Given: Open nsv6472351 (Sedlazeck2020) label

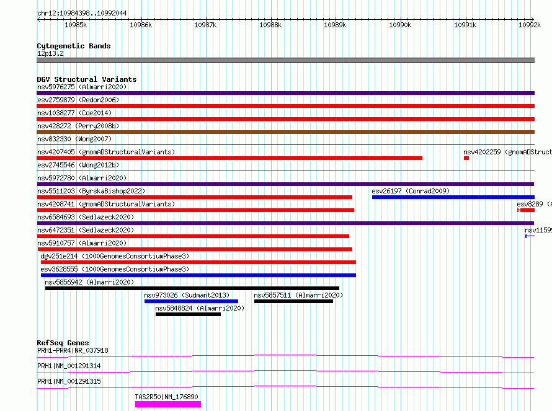Looking at the screenshot, I should pos(86,230).
